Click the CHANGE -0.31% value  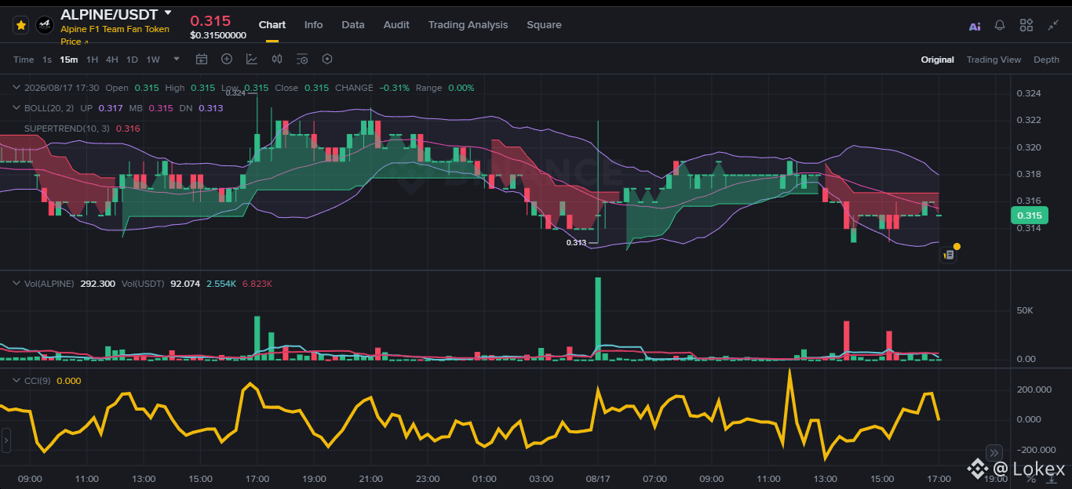click(395, 88)
